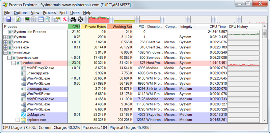Click the Refresh Now toolbar icon
The width and height of the screenshot is (270, 133).
(18, 19)
